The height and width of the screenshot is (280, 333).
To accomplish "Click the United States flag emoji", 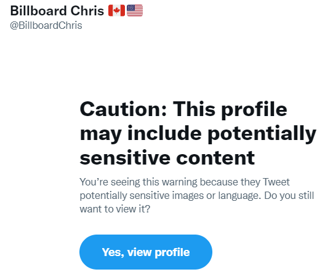I will point(135,10).
